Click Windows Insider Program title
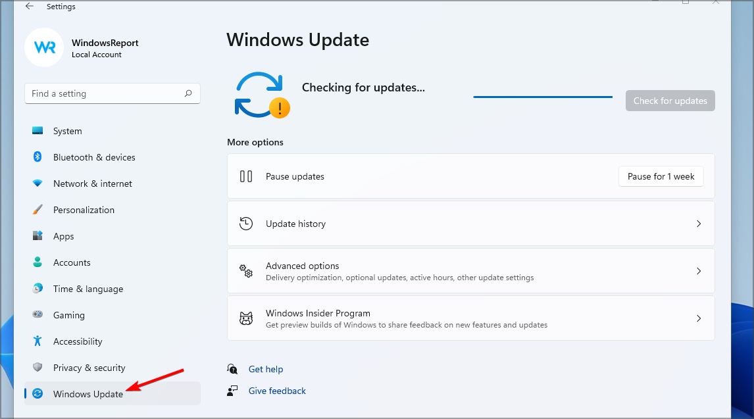The width and height of the screenshot is (754, 419). pyautogui.click(x=318, y=313)
